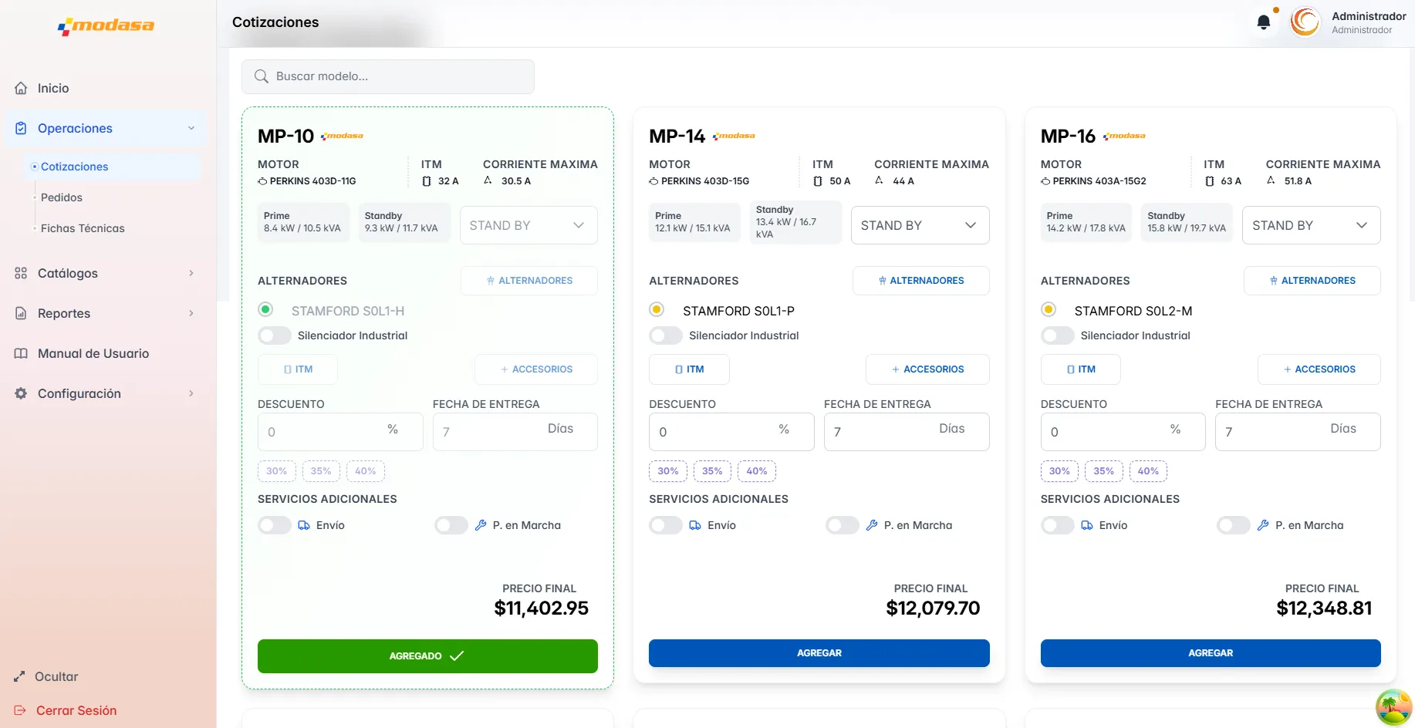Click the Ocultar collapse sidebar icon
This screenshot has height=728, width=1415.
(19, 677)
